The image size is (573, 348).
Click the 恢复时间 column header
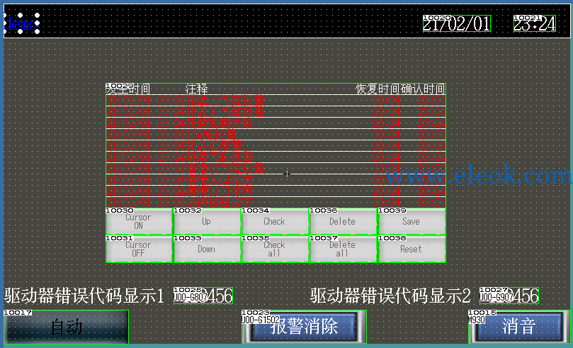tap(378, 89)
